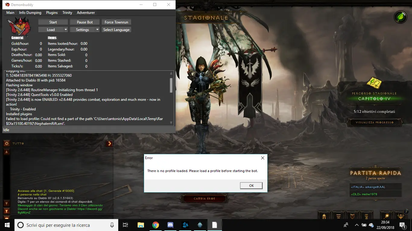Open chat settings gear icon

tap(6, 143)
